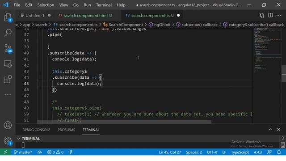Open the Accounts menu icon
Screen dimensions: 286x161
tap(8, 125)
